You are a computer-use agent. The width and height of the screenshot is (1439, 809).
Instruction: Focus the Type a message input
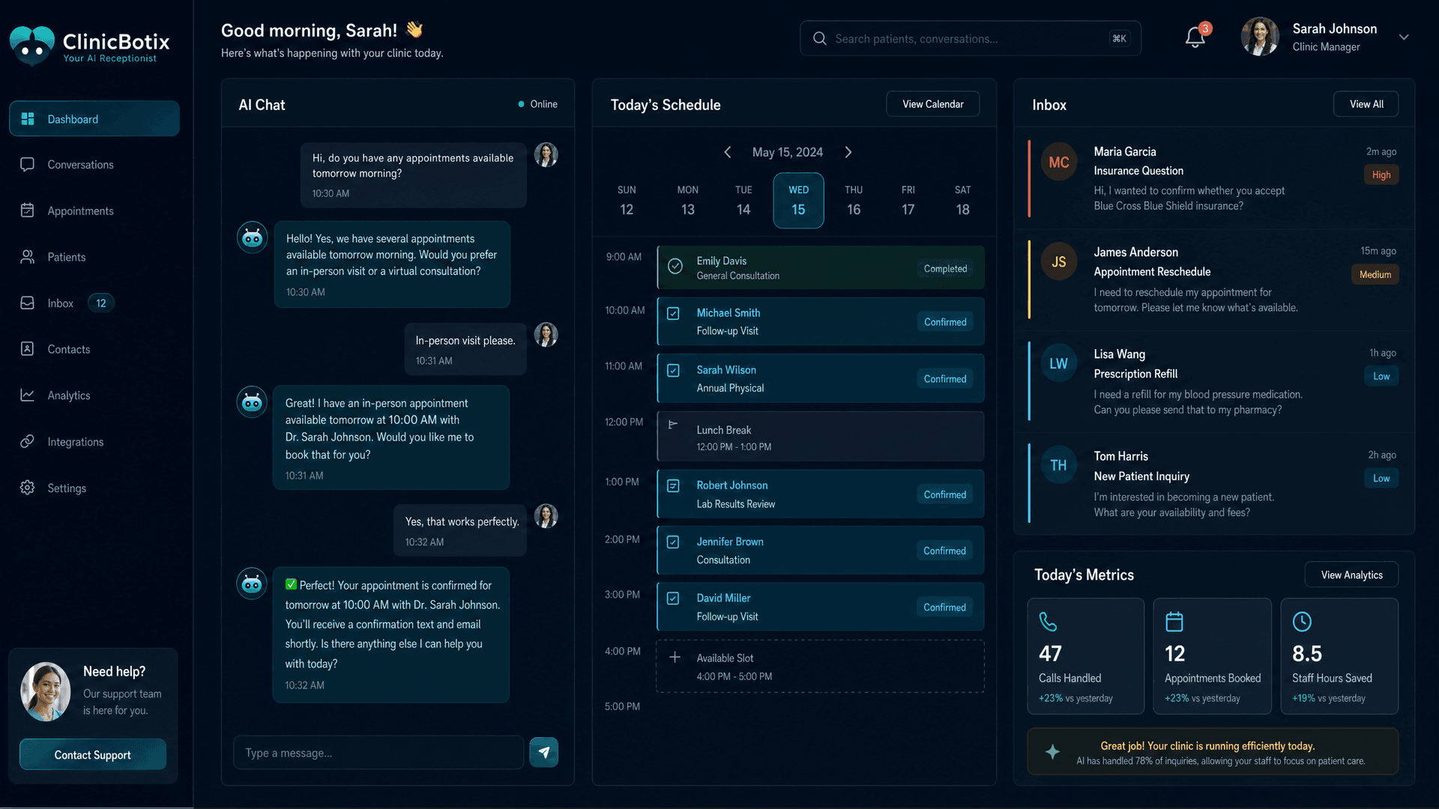[x=378, y=753]
